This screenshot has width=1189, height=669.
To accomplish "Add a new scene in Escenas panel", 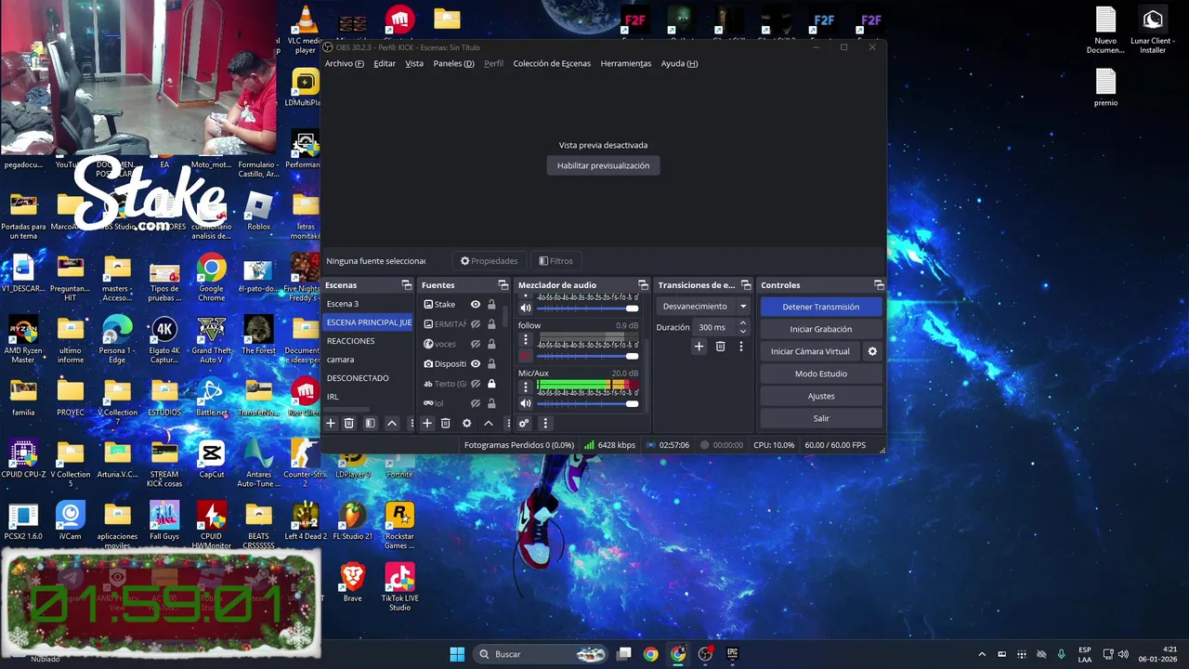I will pos(330,423).
